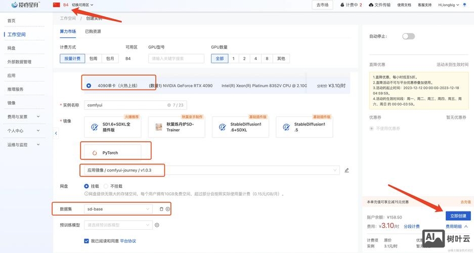Add another dataset with plus icon
Screen dimensions: 474x253
coord(168,209)
